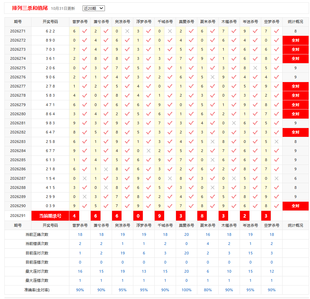Click the 夏末 X mark in row 2026285

(x=213, y=160)
